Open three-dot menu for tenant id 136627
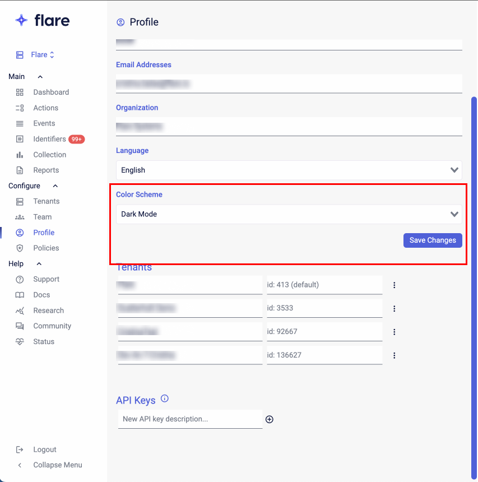This screenshot has height=482, width=478. 395,355
